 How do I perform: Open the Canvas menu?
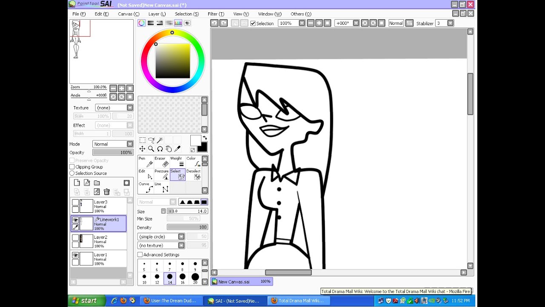(x=129, y=14)
